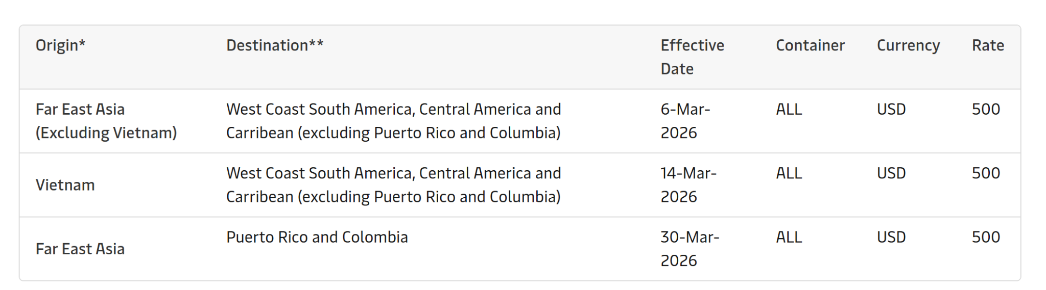Select the 14-Mar-2026 effective date cell
This screenshot has width=1046, height=290.
click(688, 184)
